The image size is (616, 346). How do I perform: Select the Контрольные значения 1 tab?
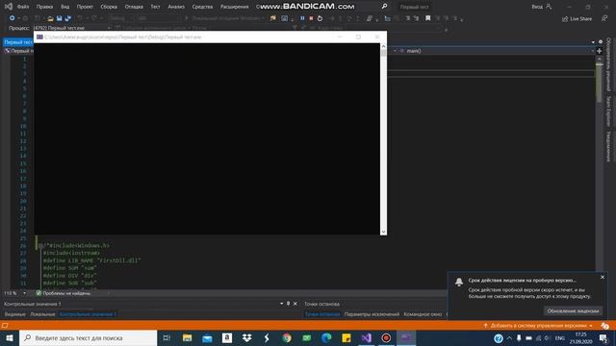coord(88,314)
